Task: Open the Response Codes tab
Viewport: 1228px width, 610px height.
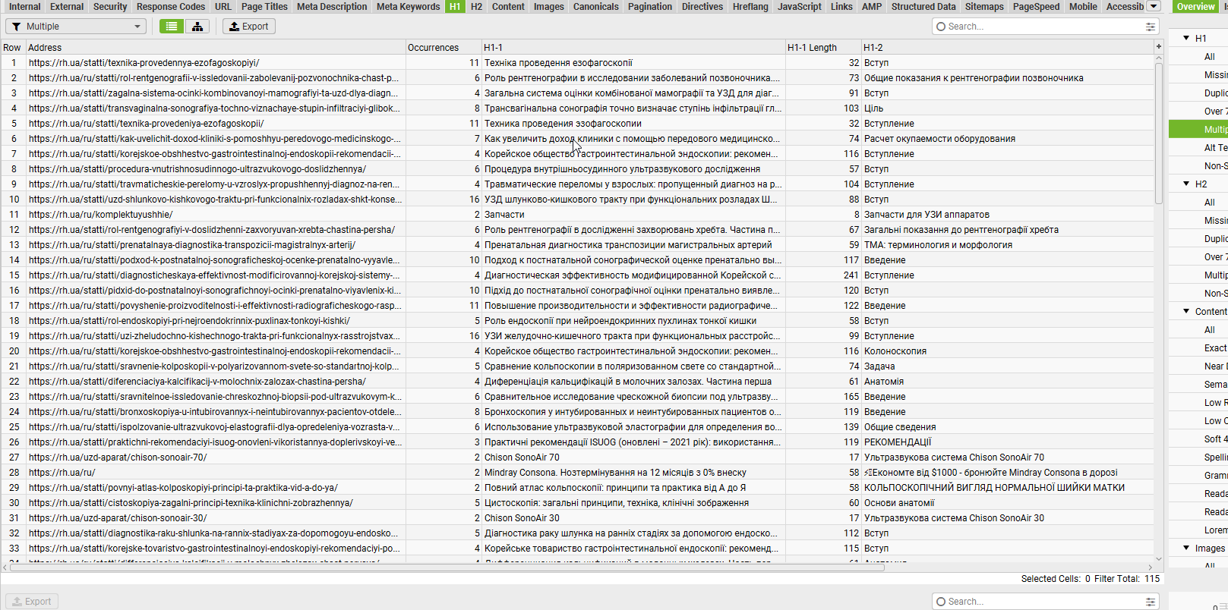Action: click(x=171, y=6)
